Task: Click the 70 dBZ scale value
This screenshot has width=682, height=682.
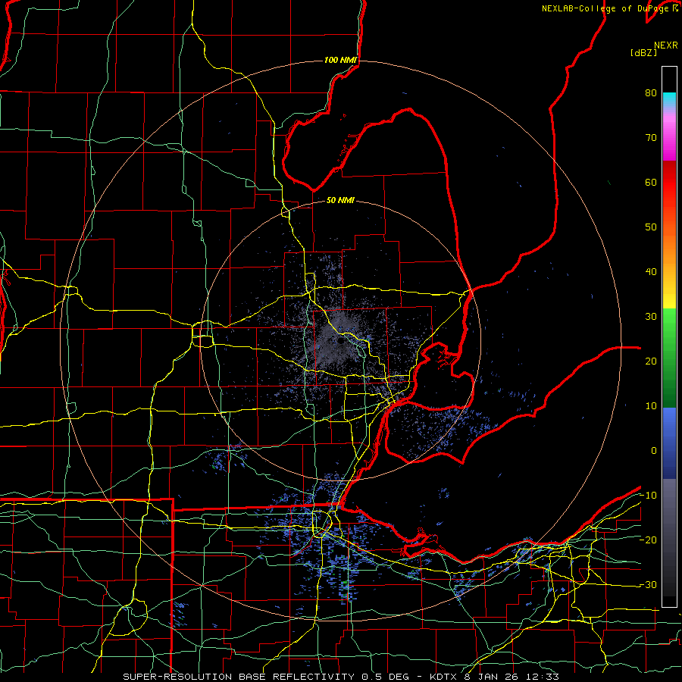Action: (651, 137)
